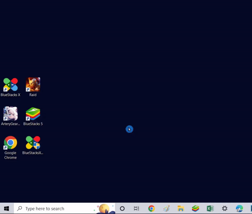
Task: Open Excel from the taskbar
Action: (210, 208)
